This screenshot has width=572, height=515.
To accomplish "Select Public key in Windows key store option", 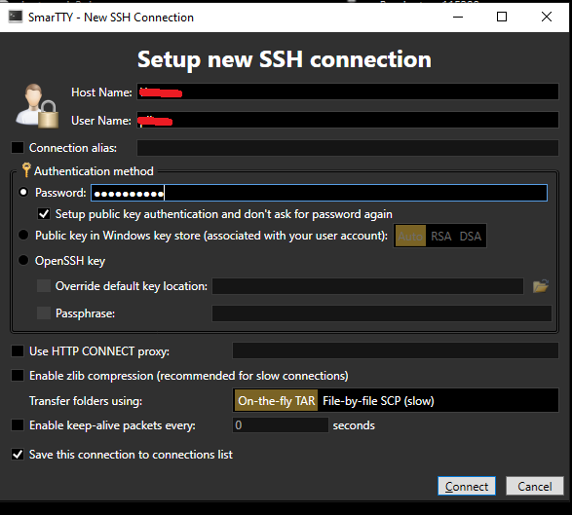I will tap(23, 235).
